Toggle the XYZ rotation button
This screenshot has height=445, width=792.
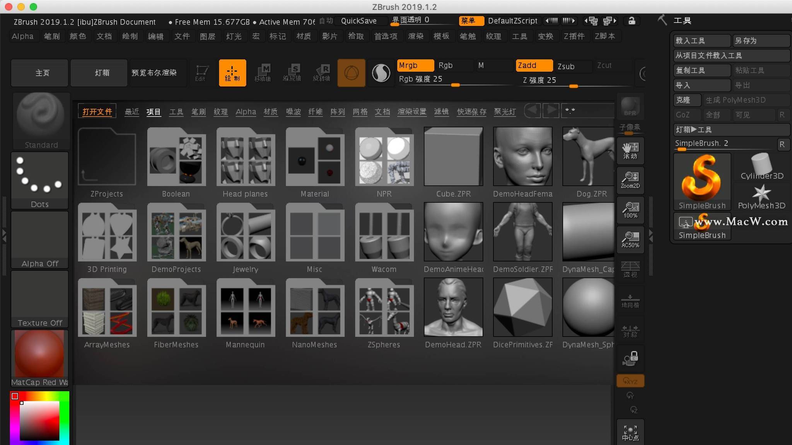click(630, 381)
